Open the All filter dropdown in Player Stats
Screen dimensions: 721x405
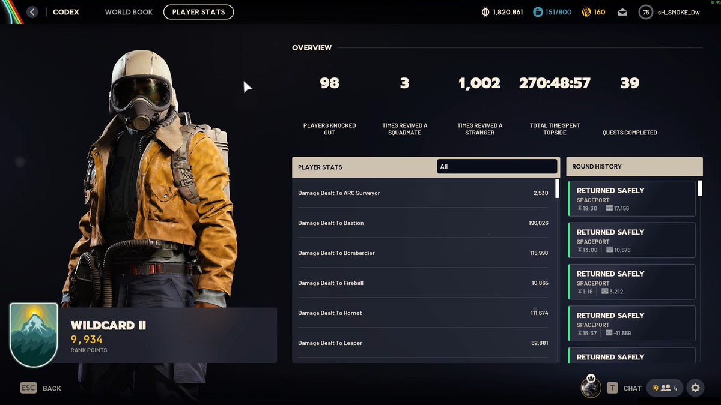[497, 167]
